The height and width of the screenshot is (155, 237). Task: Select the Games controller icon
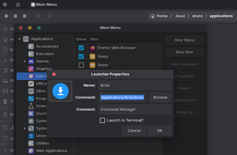(31, 61)
